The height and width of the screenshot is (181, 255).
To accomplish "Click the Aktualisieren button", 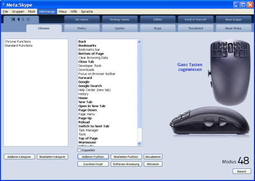I will click(153, 157).
